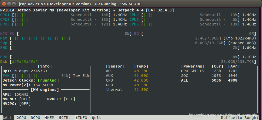
Task: Click NV Power[2]: 15W 6CORE line
Action: (28, 85)
